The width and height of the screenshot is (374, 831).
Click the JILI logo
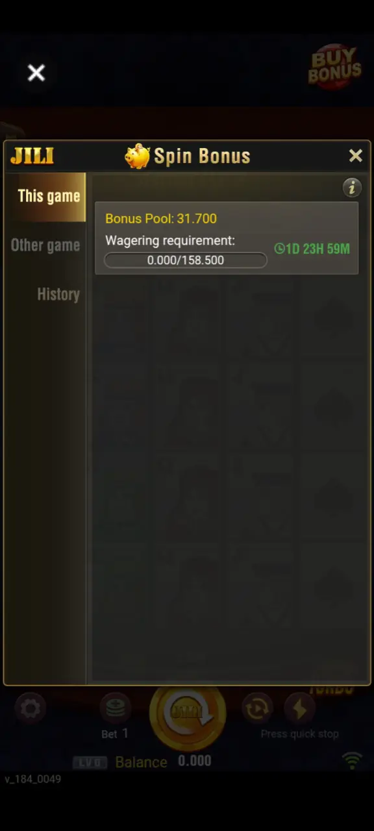tap(32, 156)
